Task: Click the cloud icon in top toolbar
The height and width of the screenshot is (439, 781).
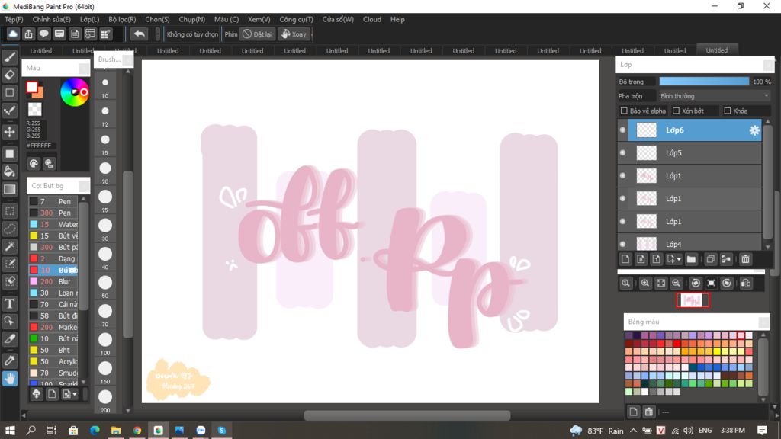Action: click(x=13, y=34)
